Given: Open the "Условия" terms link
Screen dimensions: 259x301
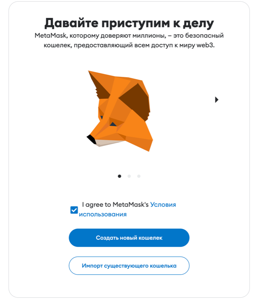Looking at the screenshot, I should point(163,205).
